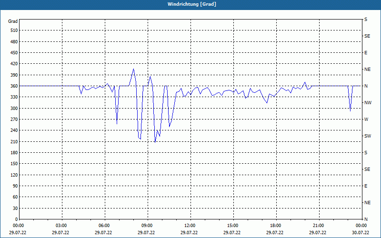This screenshot has width=381, height=238.
Task: Select the 'SE' compass label at 120 level
Action: [x=367, y=169]
